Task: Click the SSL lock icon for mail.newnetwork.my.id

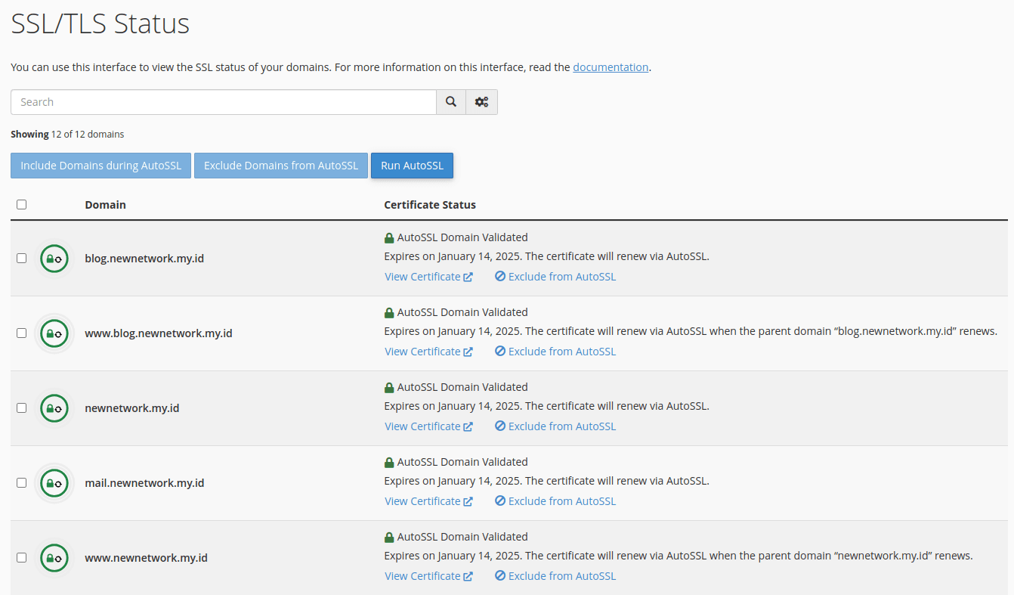Action: pos(54,483)
